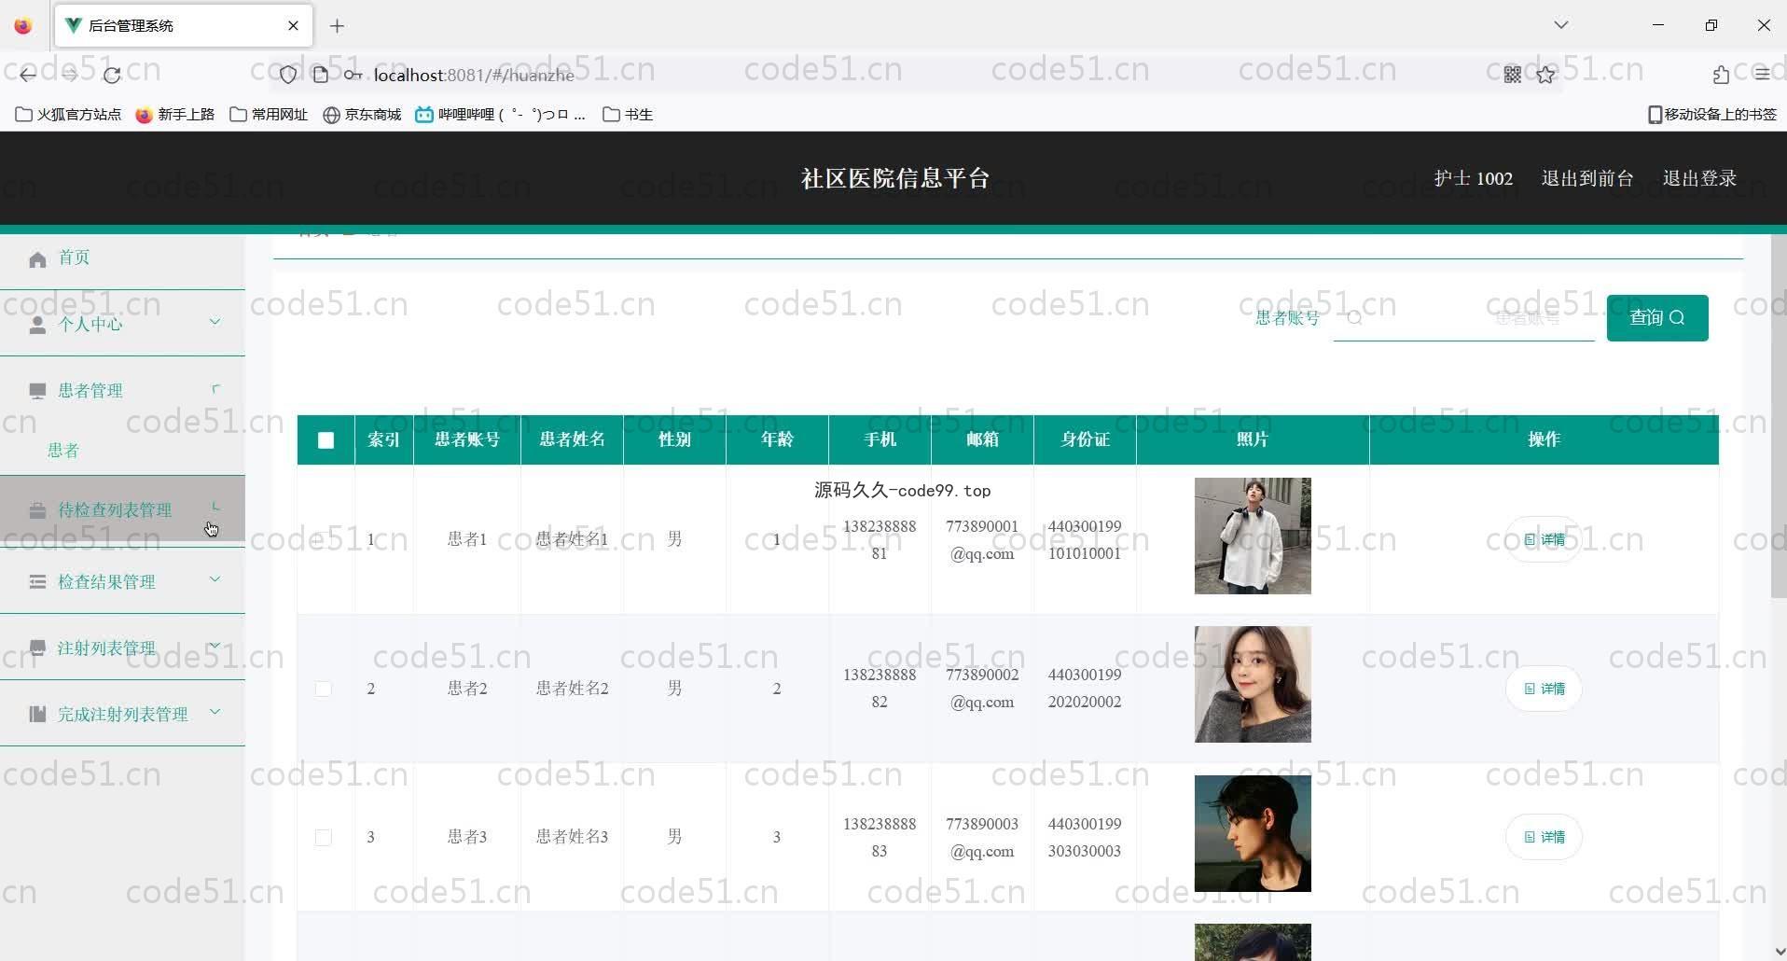Open 火狐官方站点 bookmark folder
1787x961 pixels.
68,115
